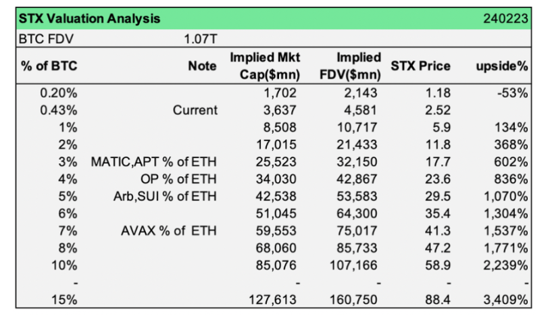This screenshot has height=316, width=552.
Task: Click the 127,613 market cap cell
Action: [275, 299]
